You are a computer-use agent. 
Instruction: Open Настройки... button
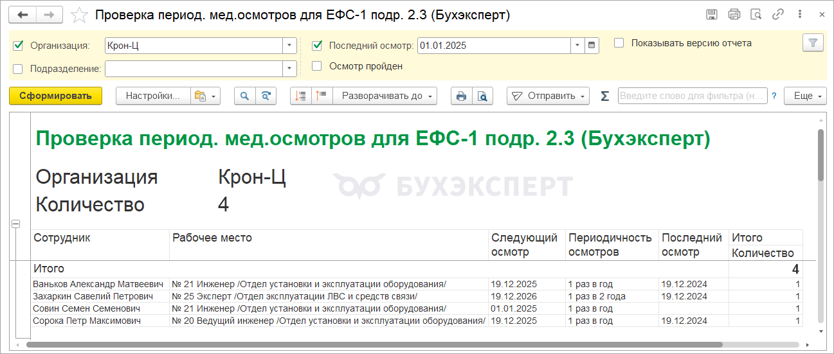153,96
